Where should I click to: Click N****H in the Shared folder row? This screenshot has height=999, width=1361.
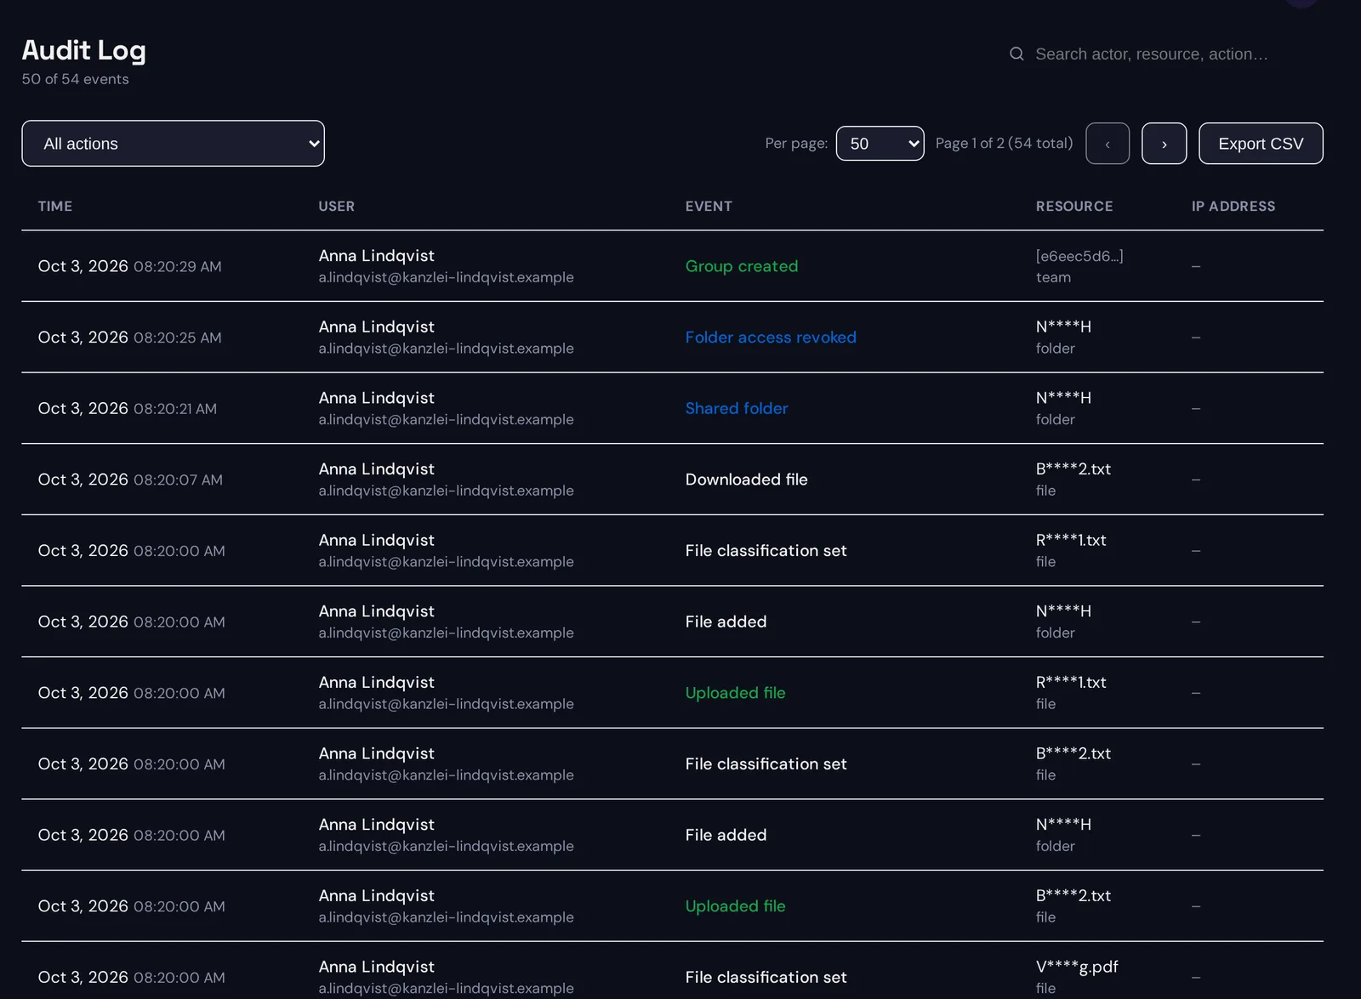click(1063, 398)
